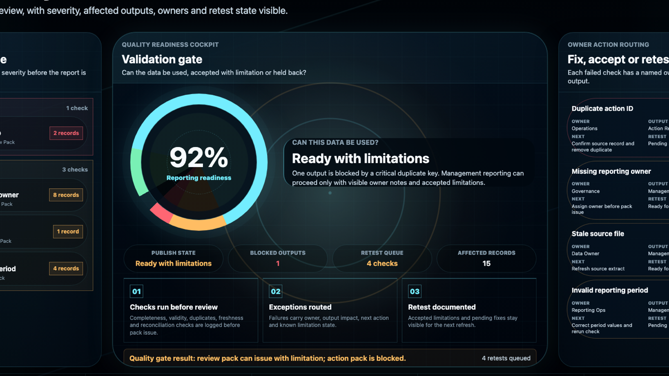Select the orange segment of the readiness ring

(197, 222)
